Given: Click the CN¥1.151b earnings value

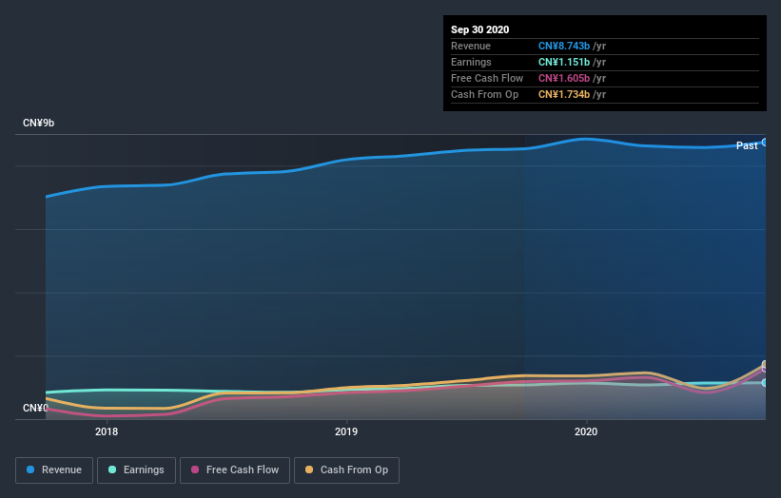Looking at the screenshot, I should tap(564, 62).
